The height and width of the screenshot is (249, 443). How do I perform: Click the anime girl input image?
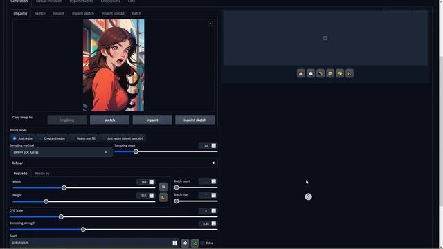point(114,65)
